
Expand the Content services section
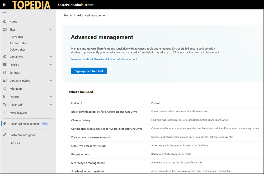point(51,80)
